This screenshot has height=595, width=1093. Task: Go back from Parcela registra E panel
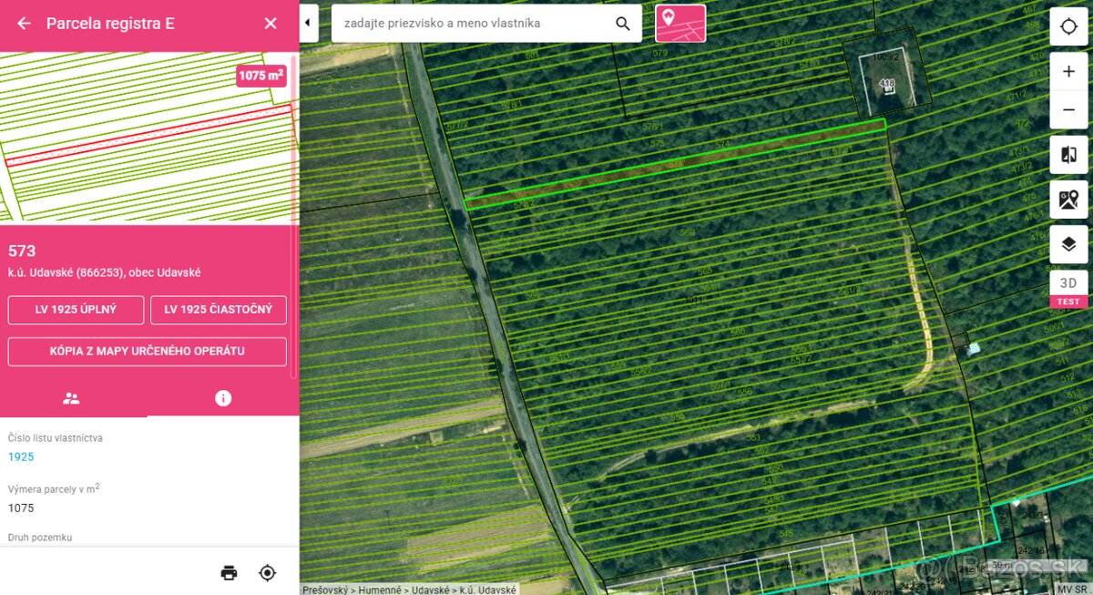click(x=25, y=24)
